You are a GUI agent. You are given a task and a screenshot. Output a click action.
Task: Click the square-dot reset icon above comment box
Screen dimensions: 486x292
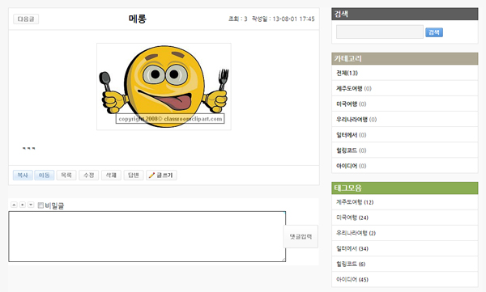[x=23, y=205]
